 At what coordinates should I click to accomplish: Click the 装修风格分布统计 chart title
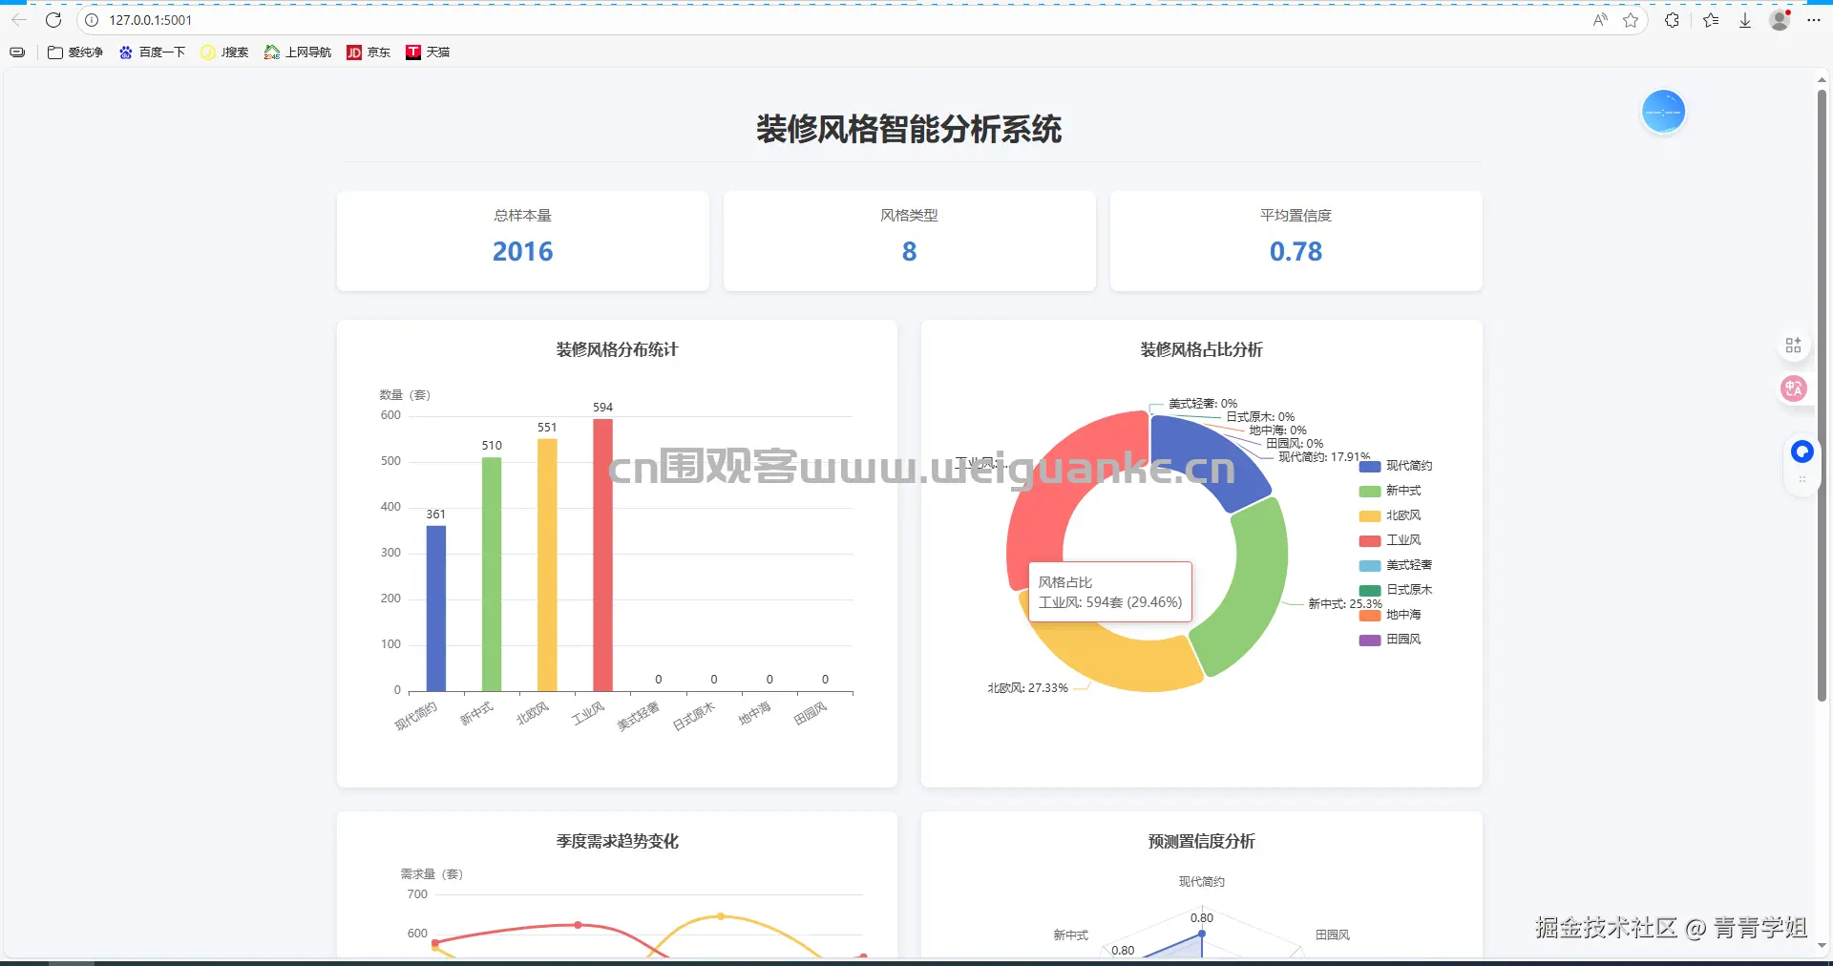[617, 349]
